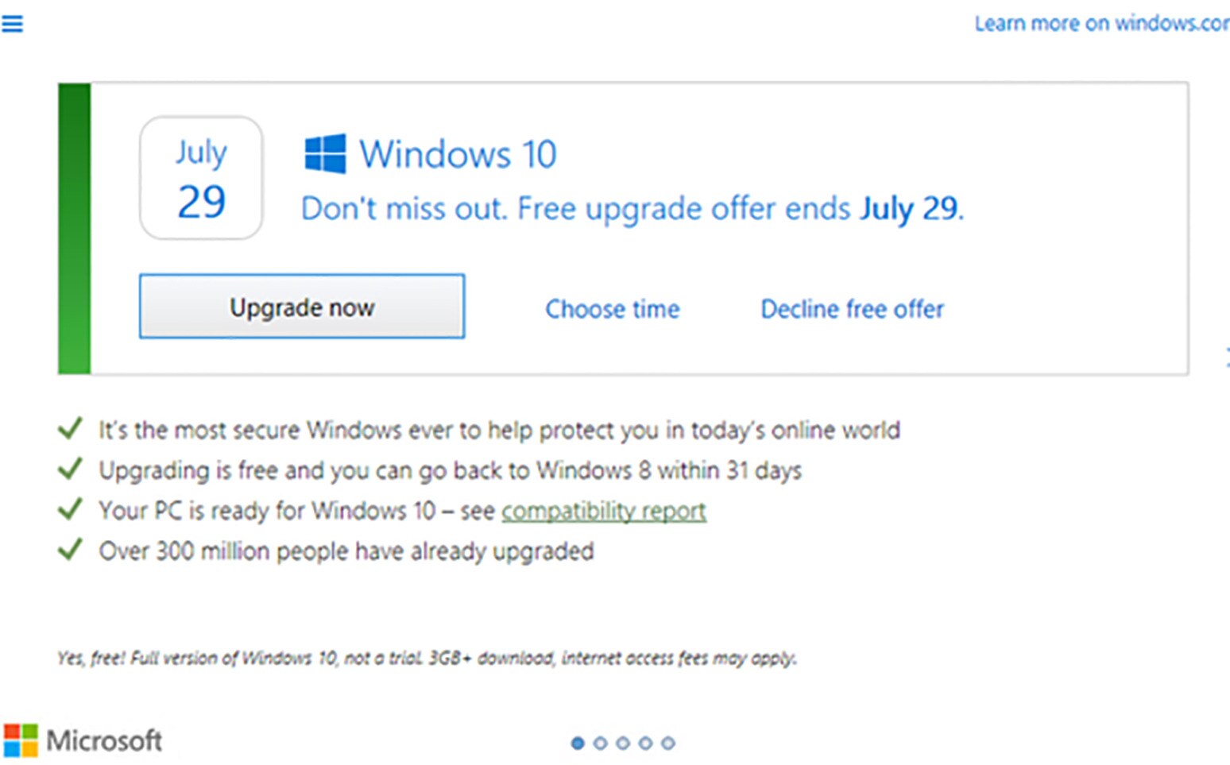This screenshot has width=1230, height=765.
Task: Click the July 29 calendar badge
Action: click(201, 178)
